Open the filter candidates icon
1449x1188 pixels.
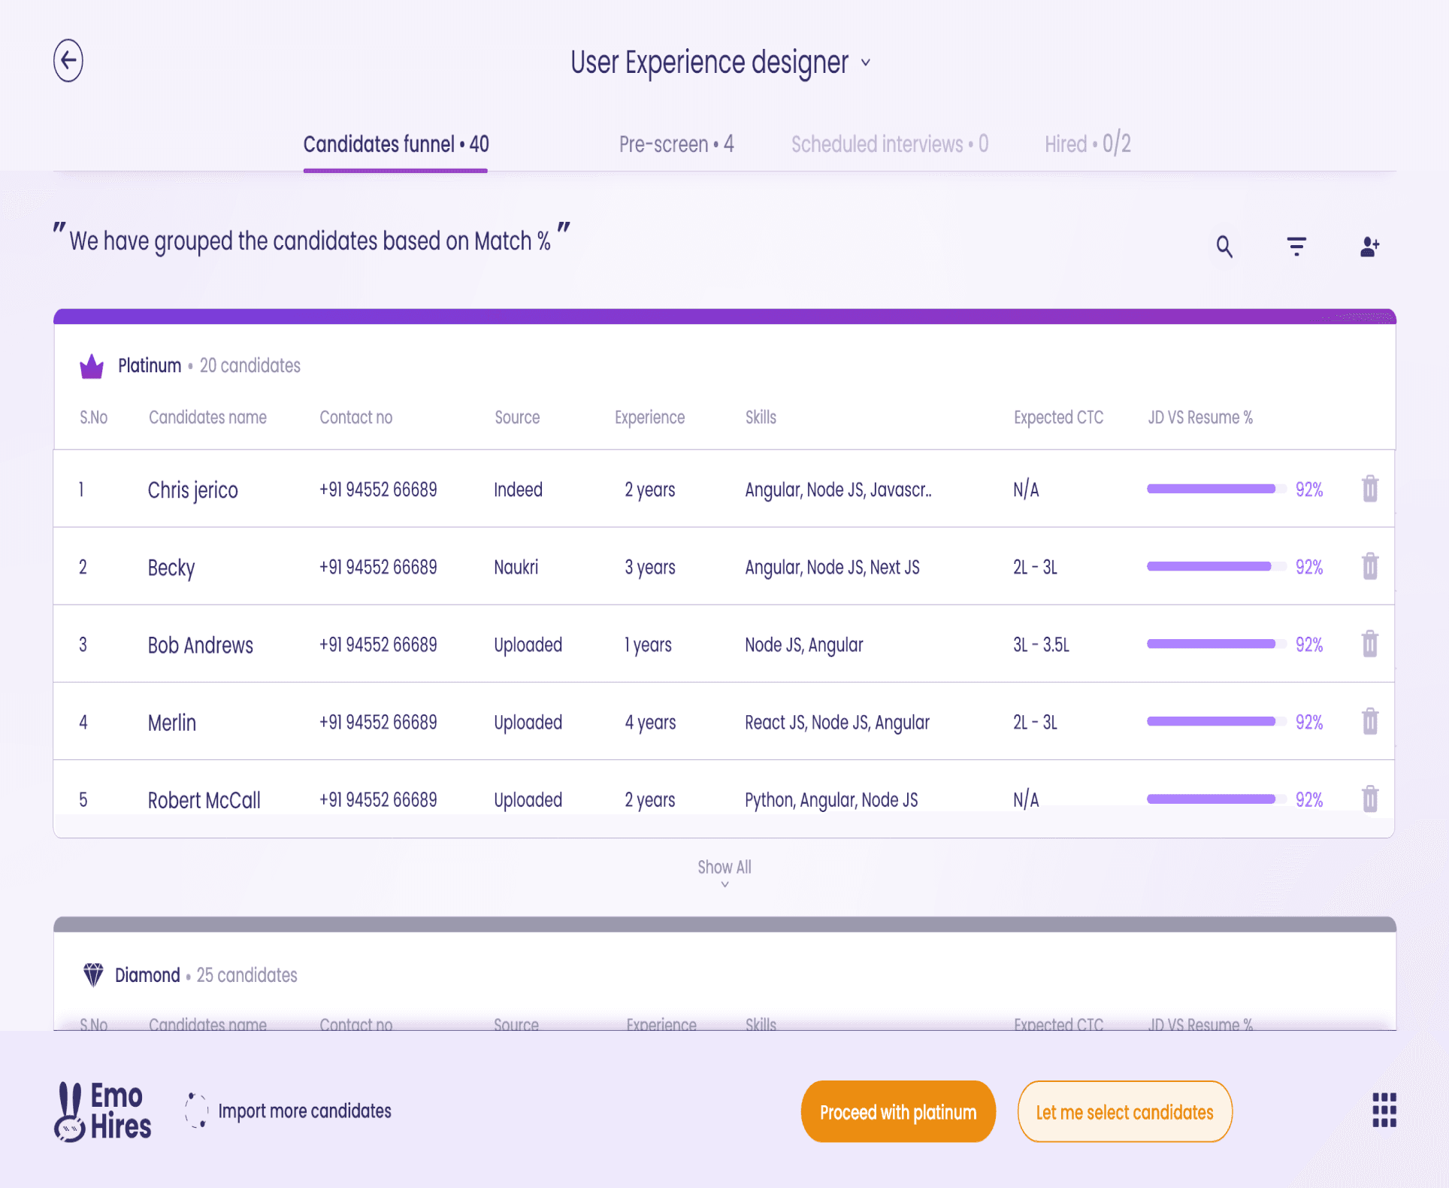pyautogui.click(x=1296, y=246)
